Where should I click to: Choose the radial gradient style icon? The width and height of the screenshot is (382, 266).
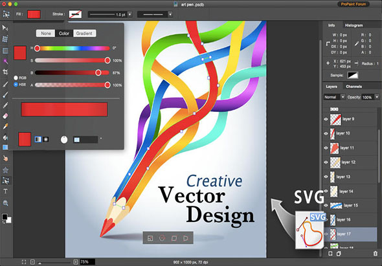tap(46, 139)
